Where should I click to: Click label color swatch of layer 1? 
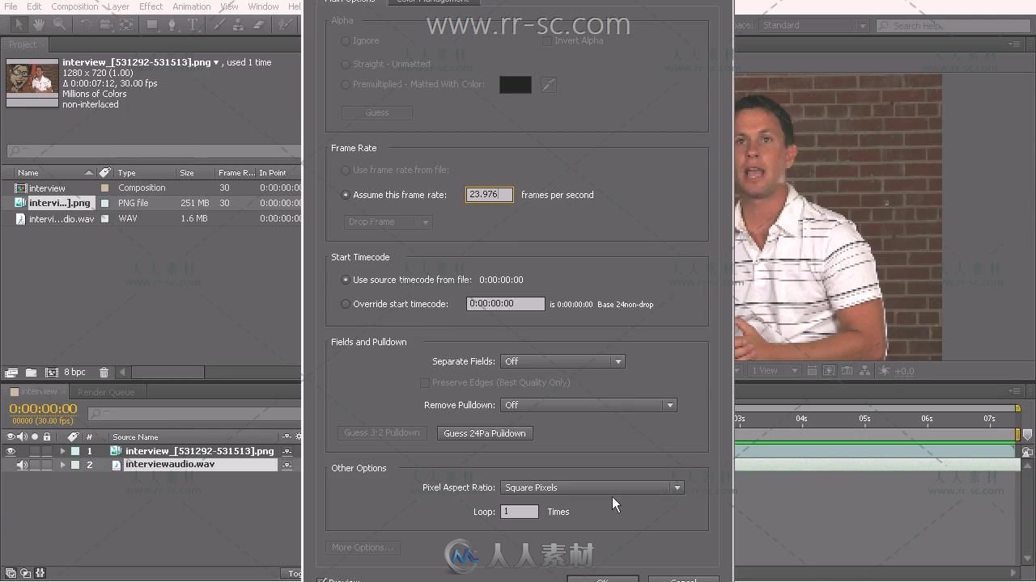[75, 451]
